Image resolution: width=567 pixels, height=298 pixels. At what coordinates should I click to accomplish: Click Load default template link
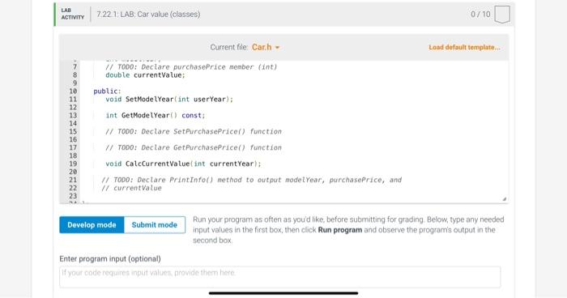tap(464, 48)
